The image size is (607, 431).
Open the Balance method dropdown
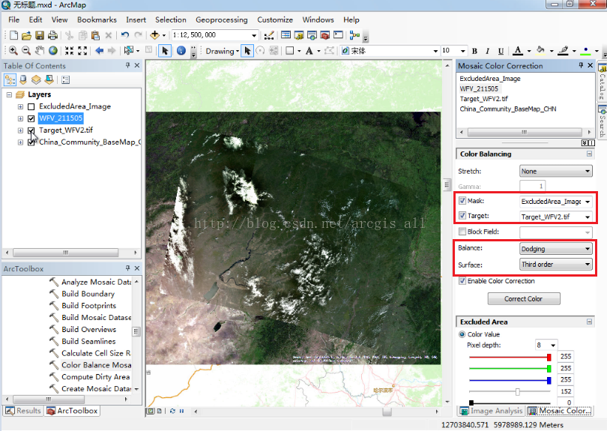coord(555,248)
